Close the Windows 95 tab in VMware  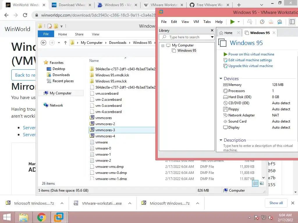pyautogui.click(x=274, y=33)
